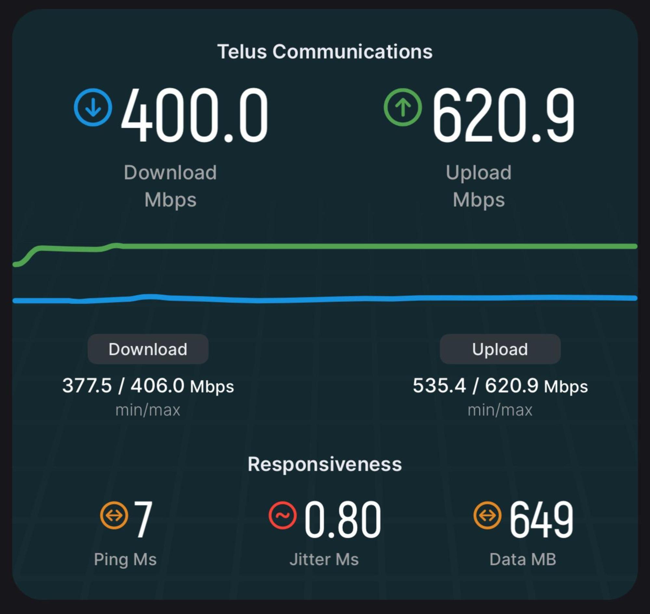This screenshot has height=614, width=650.
Task: Click the orange ping icon
Action: click(x=114, y=515)
